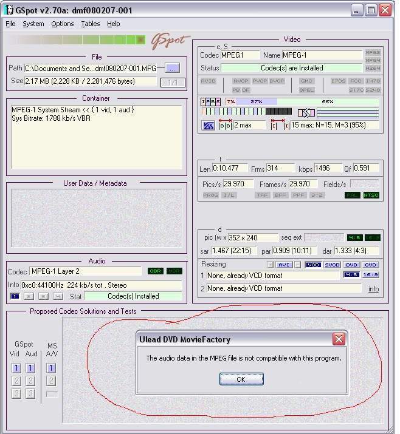Click the browse '...' button next to Path
Image resolution: width=400 pixels, height=434 pixels.
click(x=172, y=68)
